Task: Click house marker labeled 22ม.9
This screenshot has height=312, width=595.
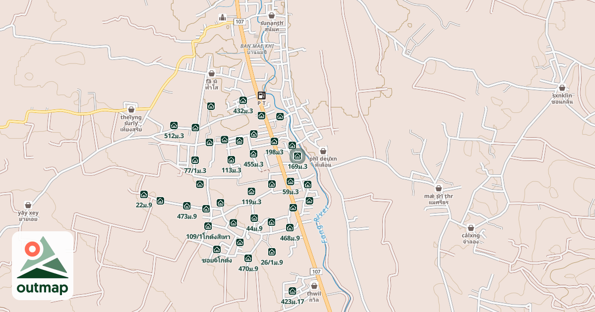Action: tap(144, 194)
